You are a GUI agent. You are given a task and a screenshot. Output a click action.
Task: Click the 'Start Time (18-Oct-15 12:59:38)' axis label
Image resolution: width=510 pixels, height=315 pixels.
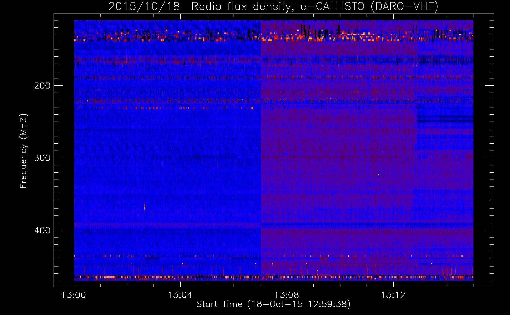pyautogui.click(x=273, y=304)
